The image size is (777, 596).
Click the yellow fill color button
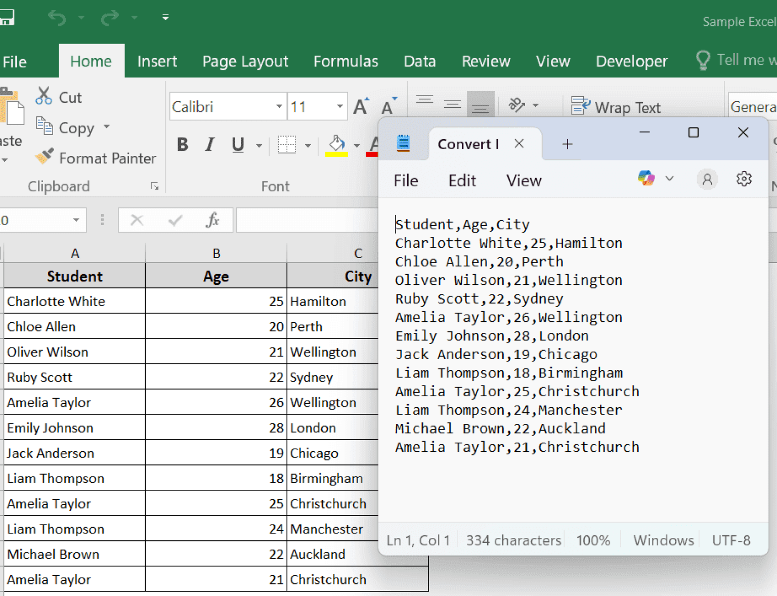(336, 145)
